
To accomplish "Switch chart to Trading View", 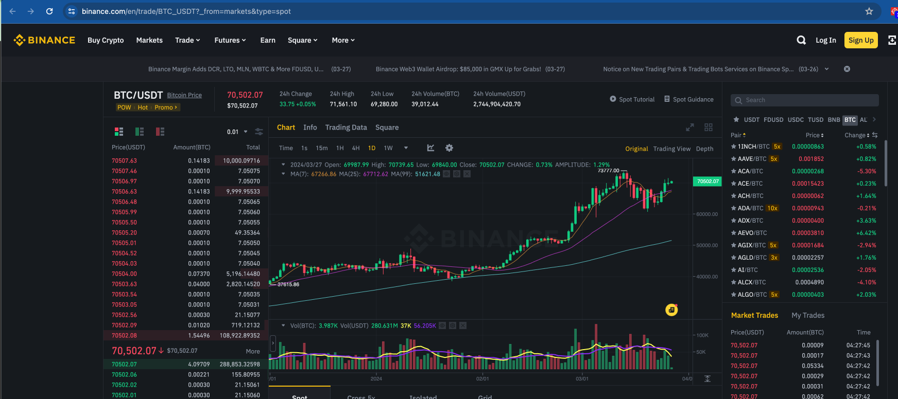I will [x=672, y=149].
